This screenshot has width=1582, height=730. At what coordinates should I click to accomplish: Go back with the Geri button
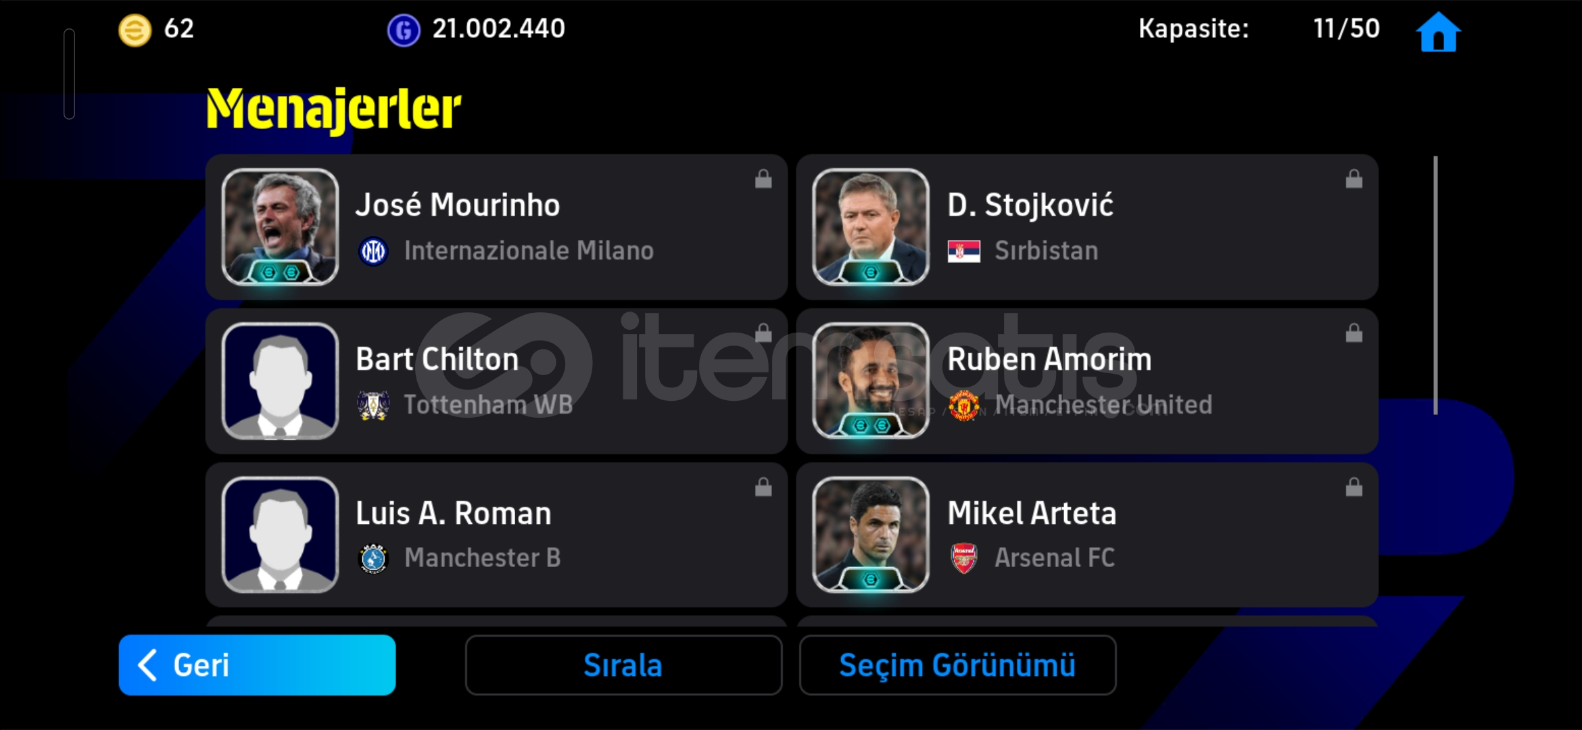(x=257, y=665)
